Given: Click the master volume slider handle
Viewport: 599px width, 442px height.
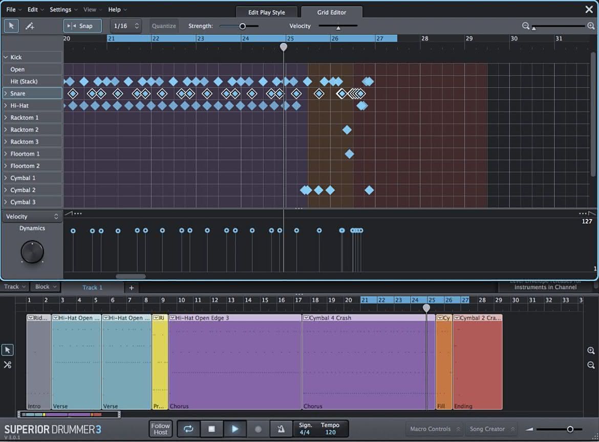Looking at the screenshot, I should click(570, 429).
